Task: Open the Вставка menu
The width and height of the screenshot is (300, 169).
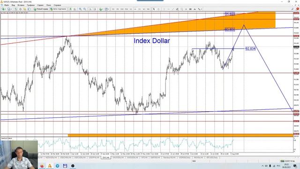Action: (x=21, y=5)
